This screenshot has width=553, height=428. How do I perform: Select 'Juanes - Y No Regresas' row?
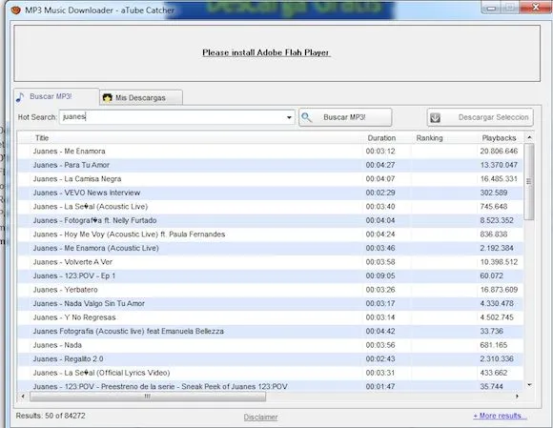[x=270, y=317]
